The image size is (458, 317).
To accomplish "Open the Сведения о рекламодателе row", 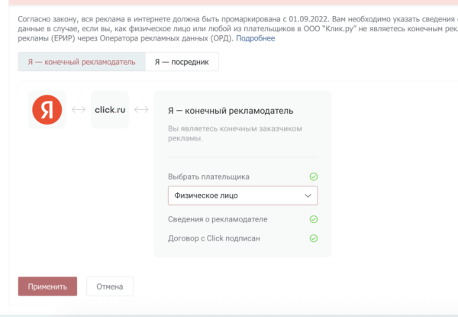I will pyautogui.click(x=218, y=219).
